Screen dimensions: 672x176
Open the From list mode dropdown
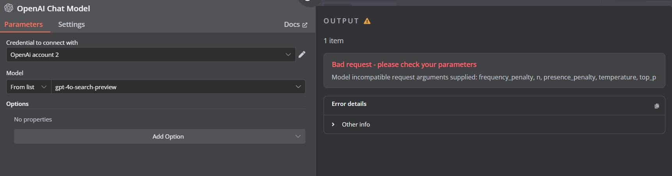coord(29,87)
